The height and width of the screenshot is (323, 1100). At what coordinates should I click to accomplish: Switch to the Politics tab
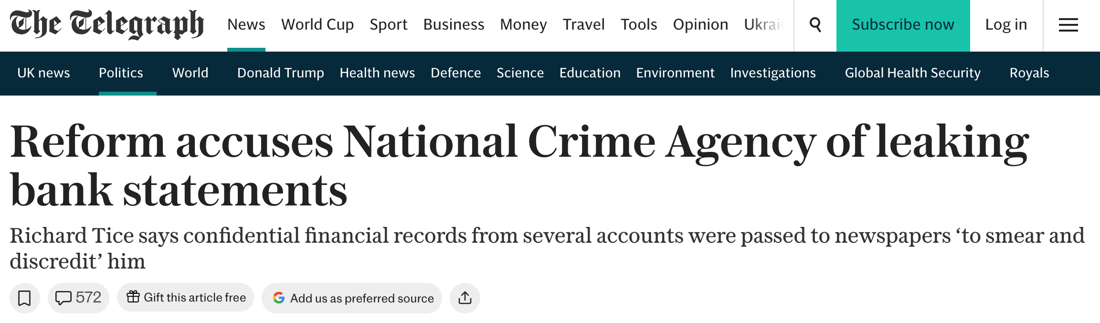coord(121,73)
